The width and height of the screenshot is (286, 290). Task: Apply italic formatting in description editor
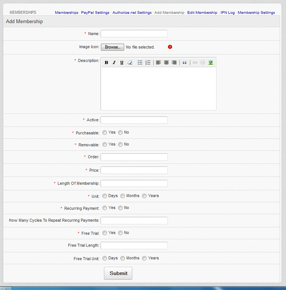(114, 63)
